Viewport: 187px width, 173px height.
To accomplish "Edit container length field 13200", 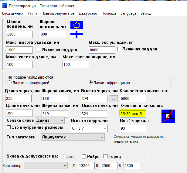I will tap(86, 166).
